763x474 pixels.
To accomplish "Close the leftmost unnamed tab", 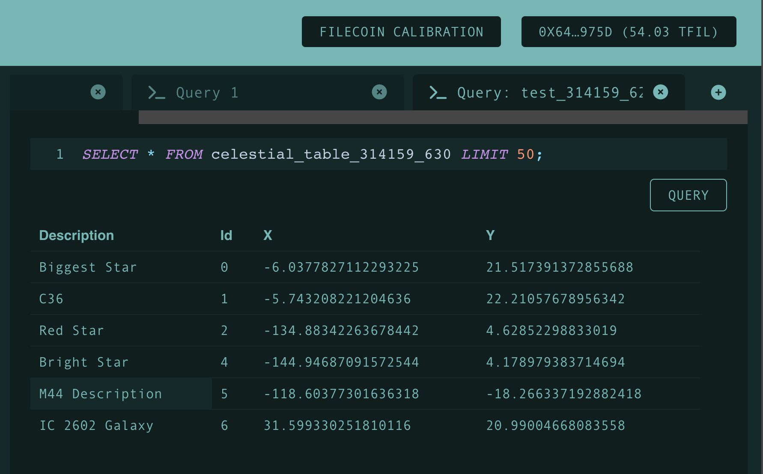I will tap(98, 92).
